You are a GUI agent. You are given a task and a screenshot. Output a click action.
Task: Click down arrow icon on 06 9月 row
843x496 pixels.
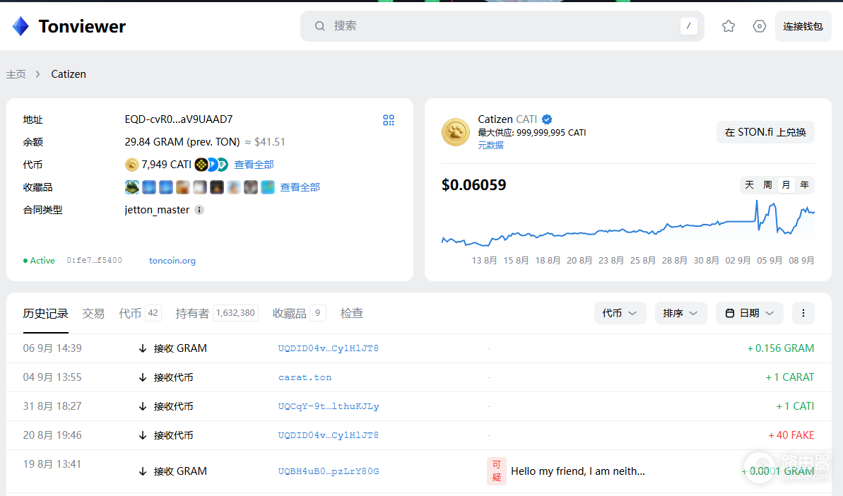(143, 348)
